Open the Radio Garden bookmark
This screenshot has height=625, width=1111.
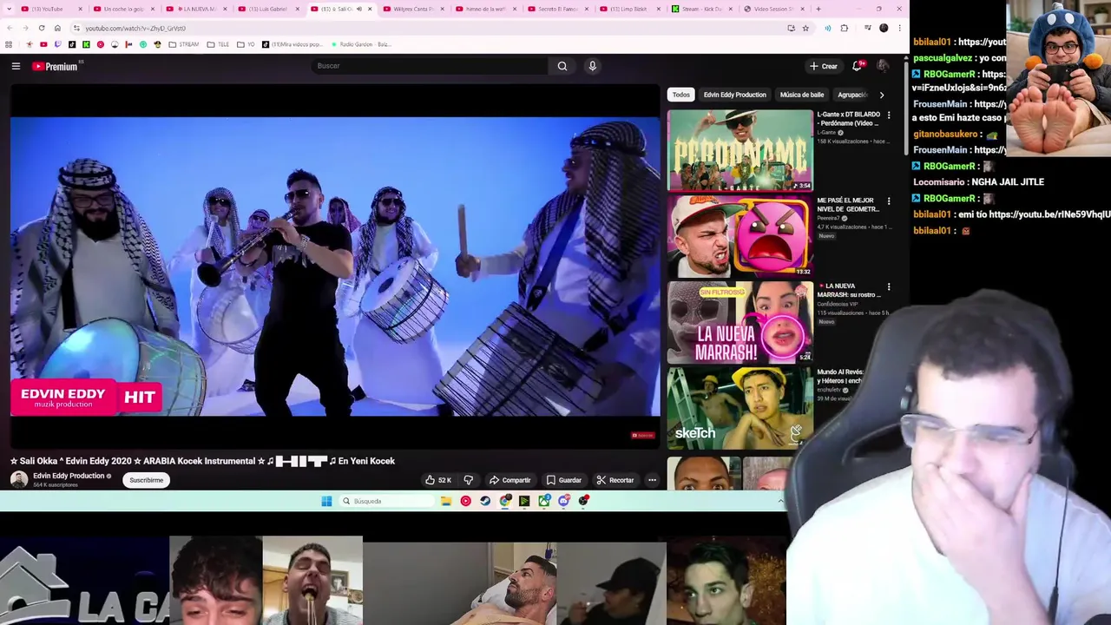(x=361, y=44)
